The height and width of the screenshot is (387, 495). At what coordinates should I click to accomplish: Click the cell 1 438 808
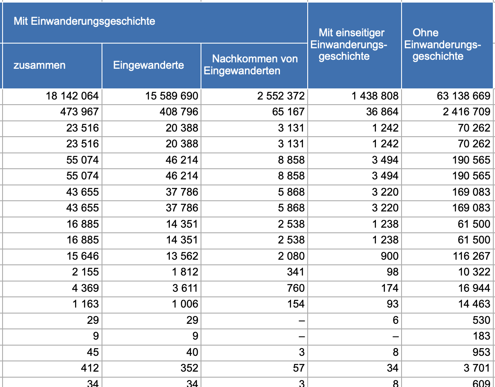pyautogui.click(x=355, y=97)
